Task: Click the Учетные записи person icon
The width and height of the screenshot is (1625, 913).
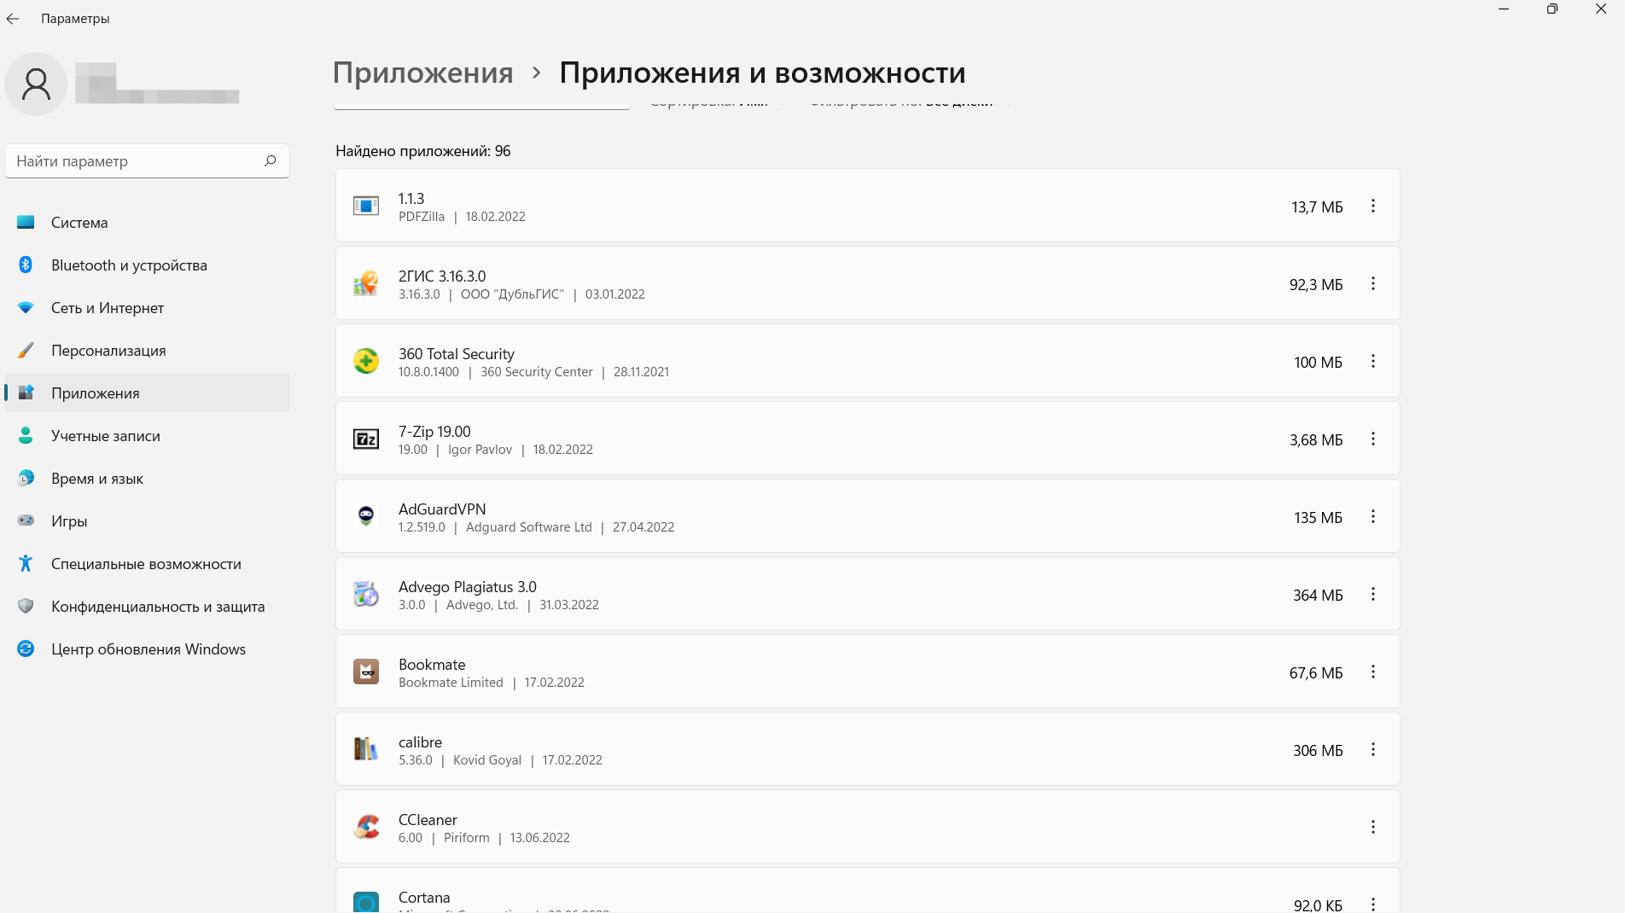Action: tap(26, 435)
